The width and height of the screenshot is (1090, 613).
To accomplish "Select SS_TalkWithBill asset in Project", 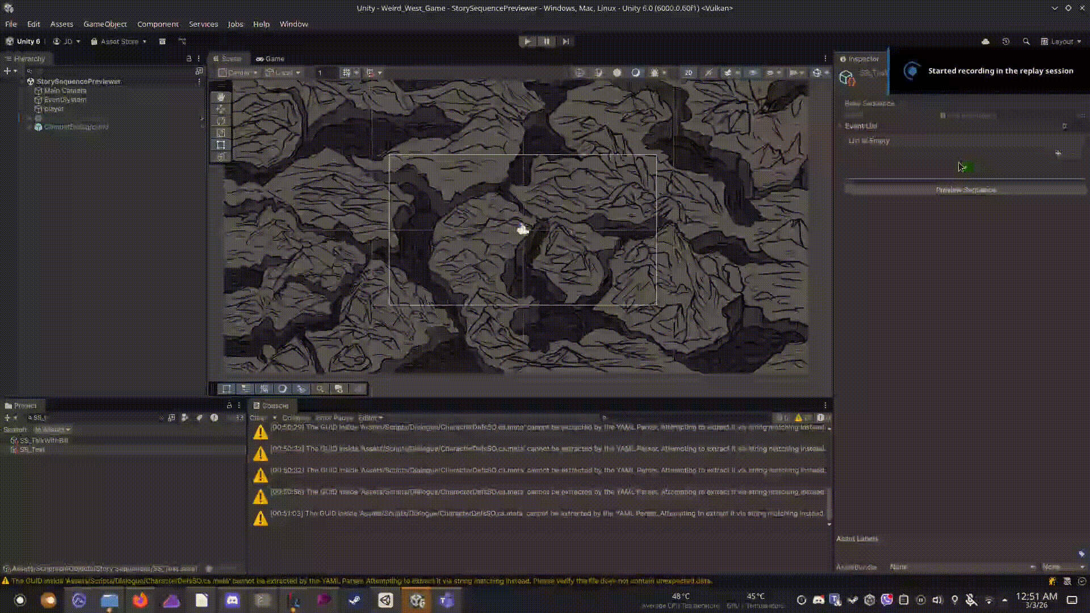I will point(44,440).
